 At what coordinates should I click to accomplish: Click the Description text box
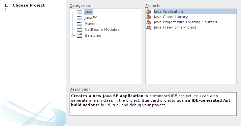[x=153, y=104]
